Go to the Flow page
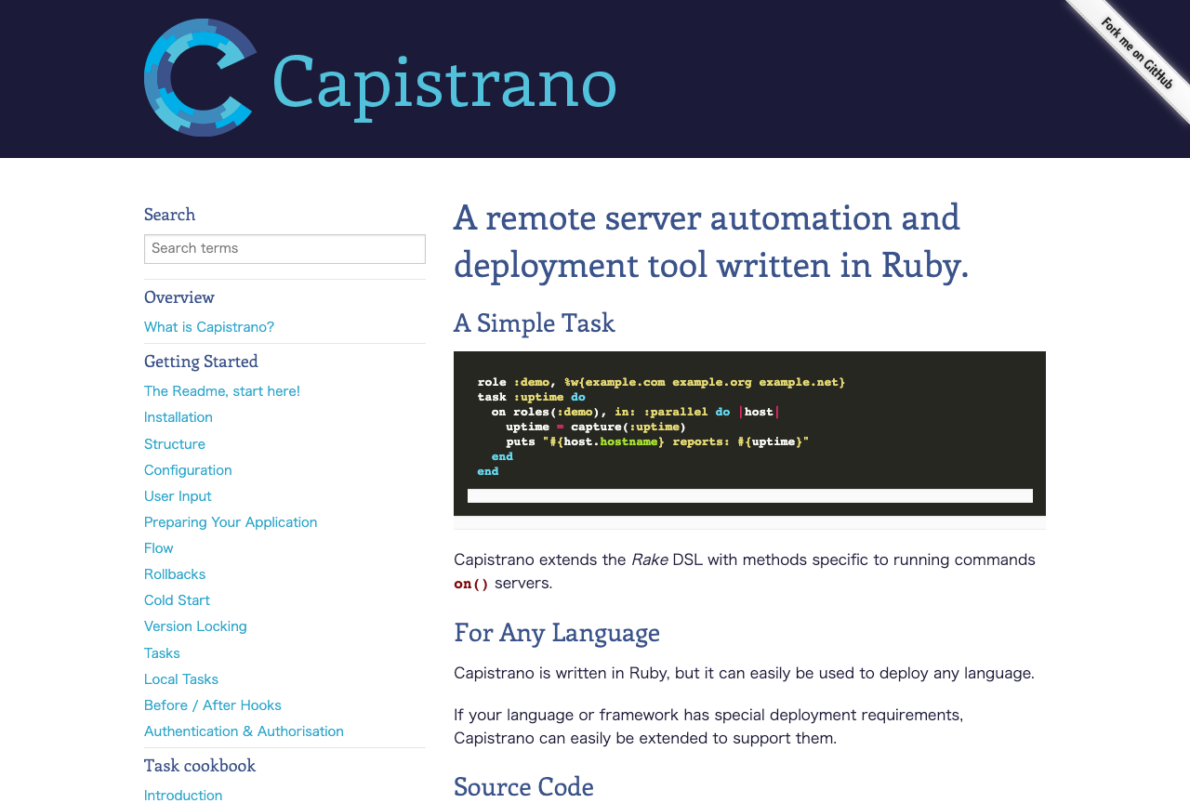 (x=159, y=548)
